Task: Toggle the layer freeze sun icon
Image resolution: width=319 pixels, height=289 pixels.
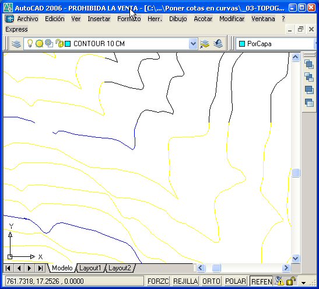Action: click(x=39, y=44)
